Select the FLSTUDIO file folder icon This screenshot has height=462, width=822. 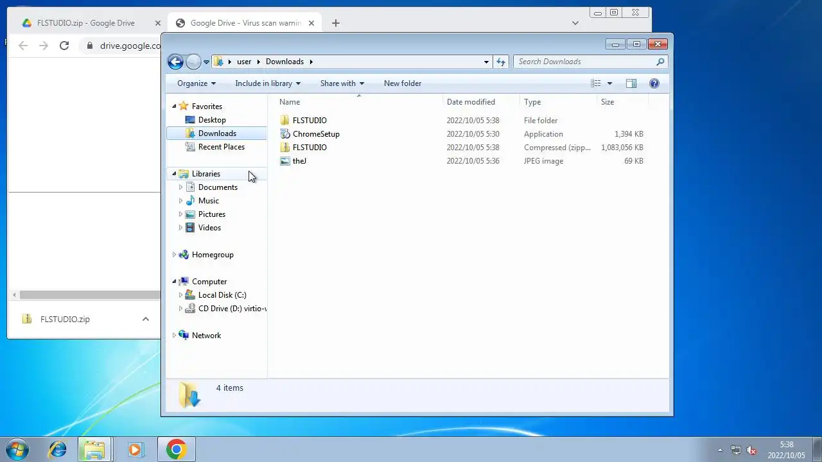tap(285, 121)
